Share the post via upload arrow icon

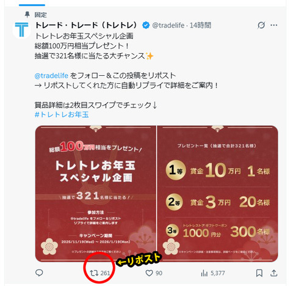(x=274, y=273)
